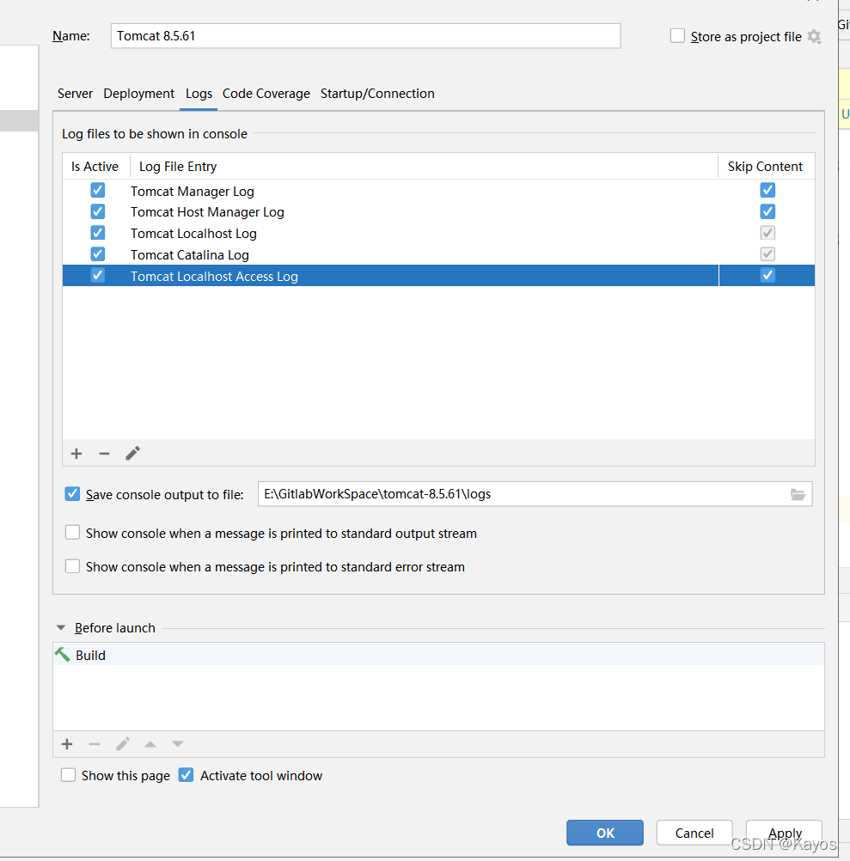
Task: Remove the Build task from Before launch
Action: (95, 744)
